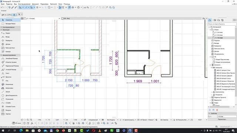Choose the Fill (Штриховка) tool

coord(10,88)
